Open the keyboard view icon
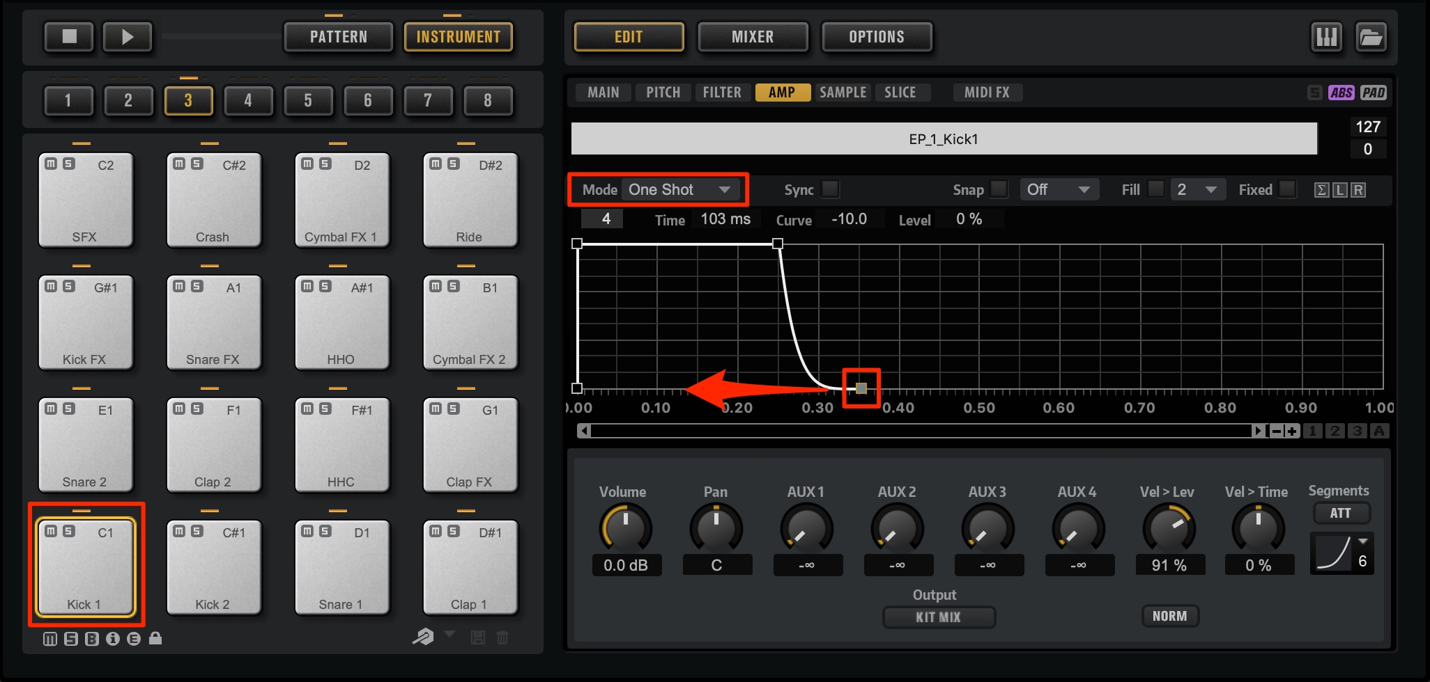The width and height of the screenshot is (1430, 682). [1327, 37]
